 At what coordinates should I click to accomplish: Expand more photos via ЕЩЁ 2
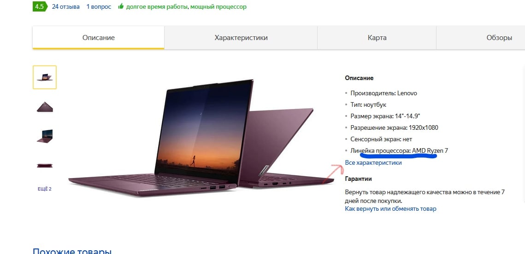[x=45, y=189]
